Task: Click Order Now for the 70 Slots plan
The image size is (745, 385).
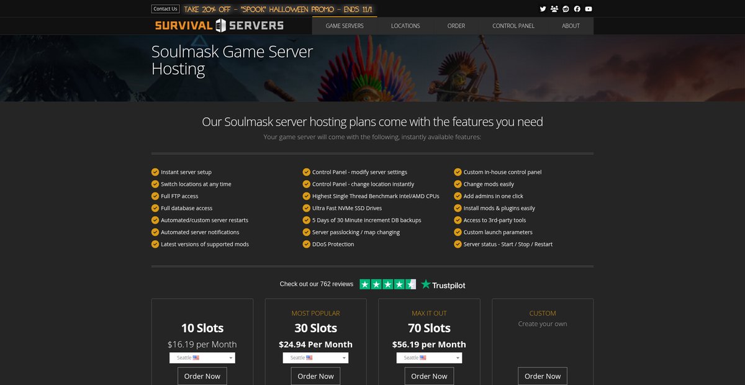Action: point(429,376)
